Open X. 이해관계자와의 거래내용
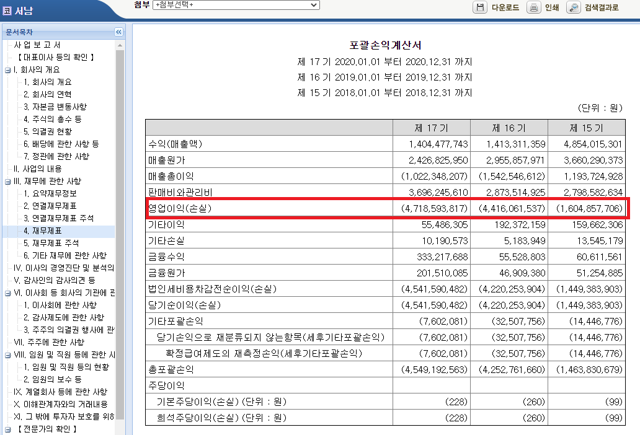640x435 pixels. pos(60,404)
